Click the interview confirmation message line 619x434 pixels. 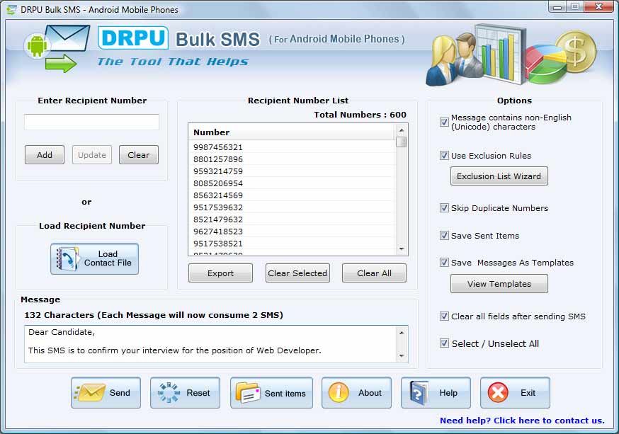click(174, 350)
